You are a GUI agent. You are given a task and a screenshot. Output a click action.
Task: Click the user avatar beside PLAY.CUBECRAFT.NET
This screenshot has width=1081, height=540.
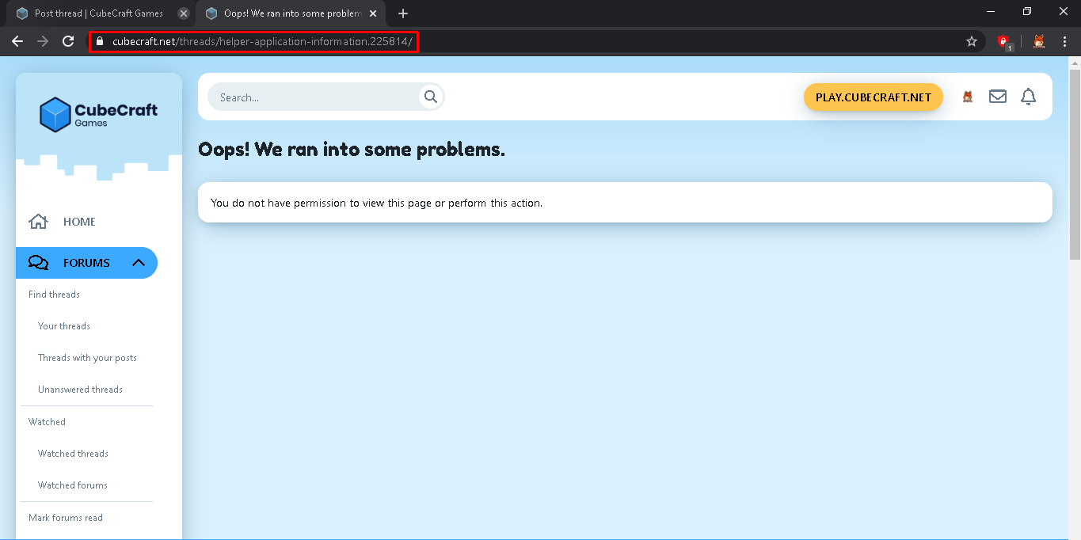[x=968, y=97]
